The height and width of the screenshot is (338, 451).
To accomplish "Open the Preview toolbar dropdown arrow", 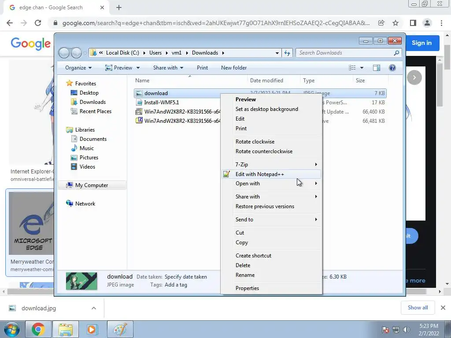I will coord(138,68).
